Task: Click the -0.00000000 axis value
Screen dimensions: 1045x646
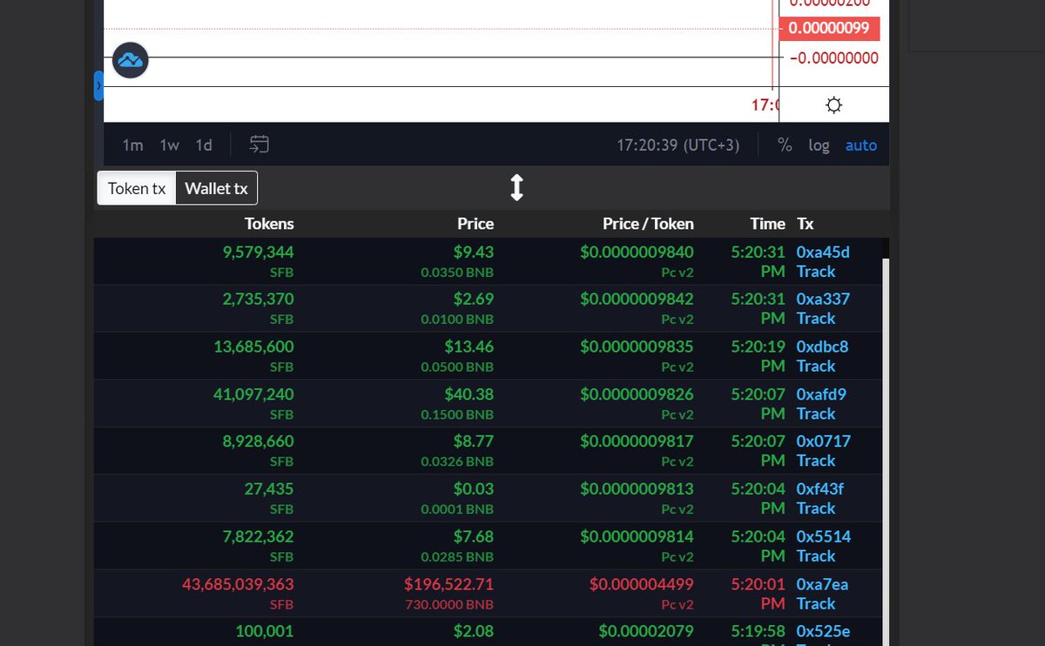Action: pos(833,58)
